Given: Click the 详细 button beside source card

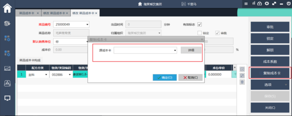Looking at the screenshot, I should [x=191, y=50].
